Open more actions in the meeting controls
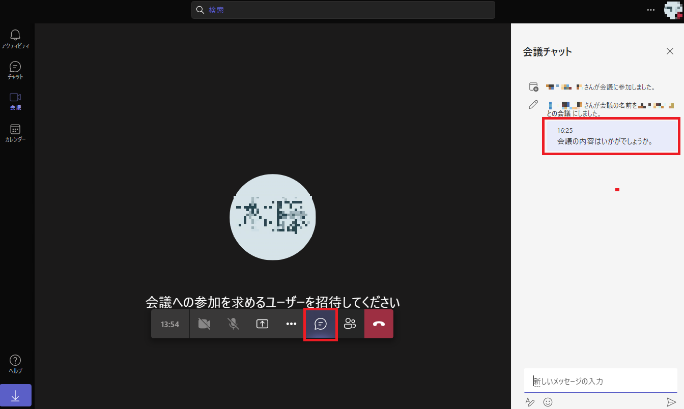Image resolution: width=684 pixels, height=409 pixels. pos(291,324)
